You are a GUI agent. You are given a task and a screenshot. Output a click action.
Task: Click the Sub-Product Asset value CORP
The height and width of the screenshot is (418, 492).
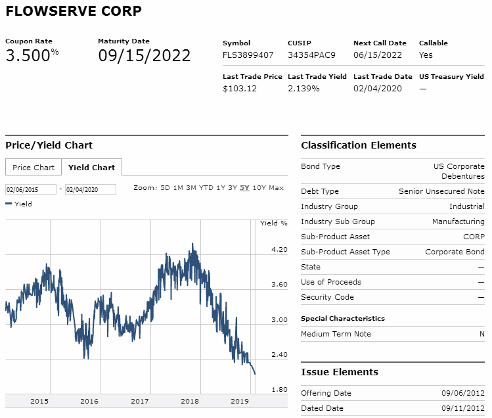(474, 237)
